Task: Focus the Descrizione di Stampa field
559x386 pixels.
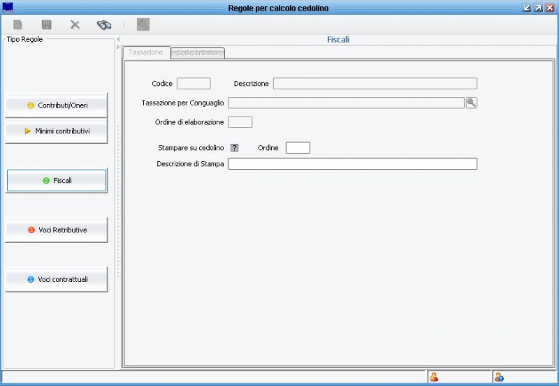Action: coord(352,164)
